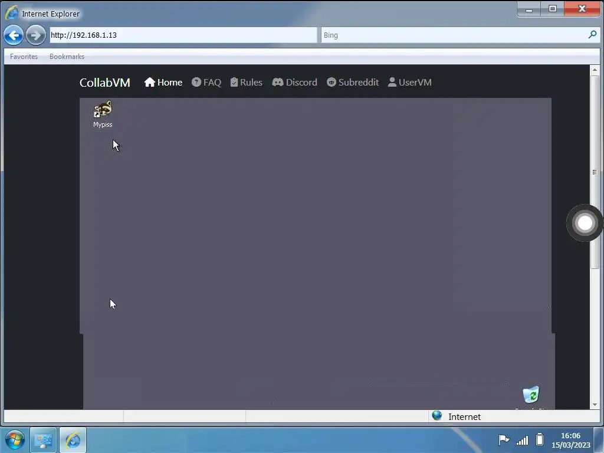
Task: Tap the round floating circle button
Action: [585, 222]
